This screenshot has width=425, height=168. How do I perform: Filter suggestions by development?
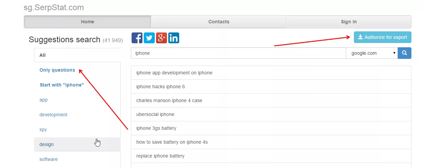tap(53, 115)
